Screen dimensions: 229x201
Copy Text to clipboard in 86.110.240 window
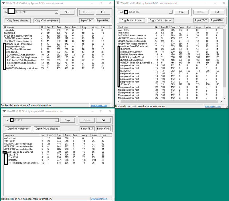tap(18, 21)
